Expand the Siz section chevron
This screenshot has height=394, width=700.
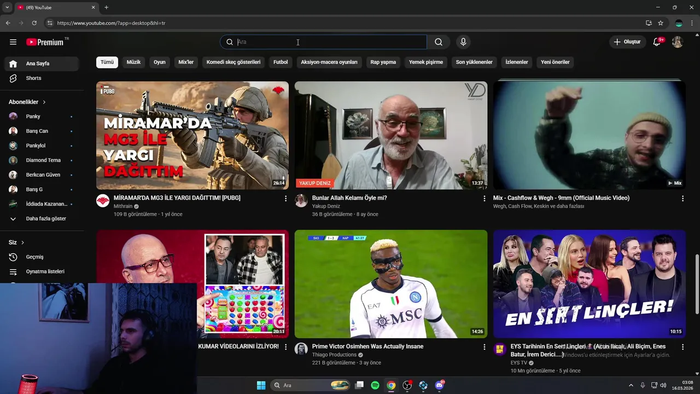point(22,242)
